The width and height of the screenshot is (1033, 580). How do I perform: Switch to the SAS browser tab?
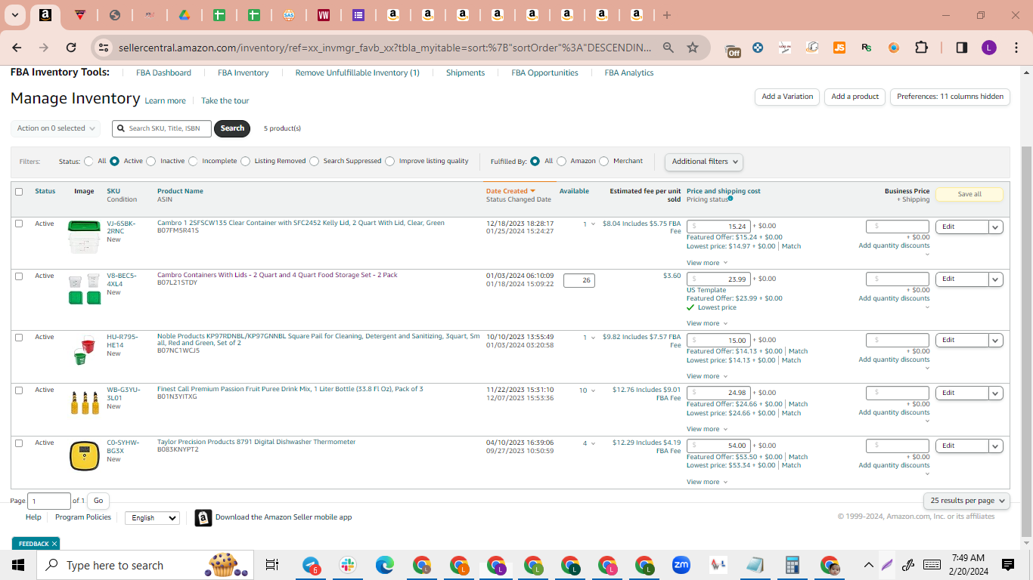point(289,15)
